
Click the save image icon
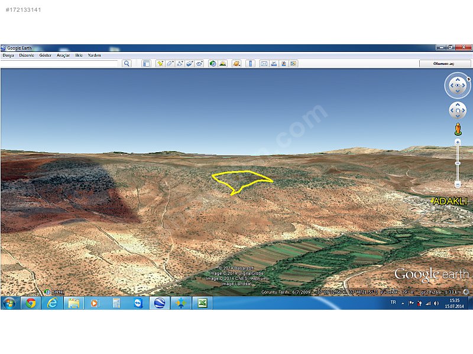(284, 64)
